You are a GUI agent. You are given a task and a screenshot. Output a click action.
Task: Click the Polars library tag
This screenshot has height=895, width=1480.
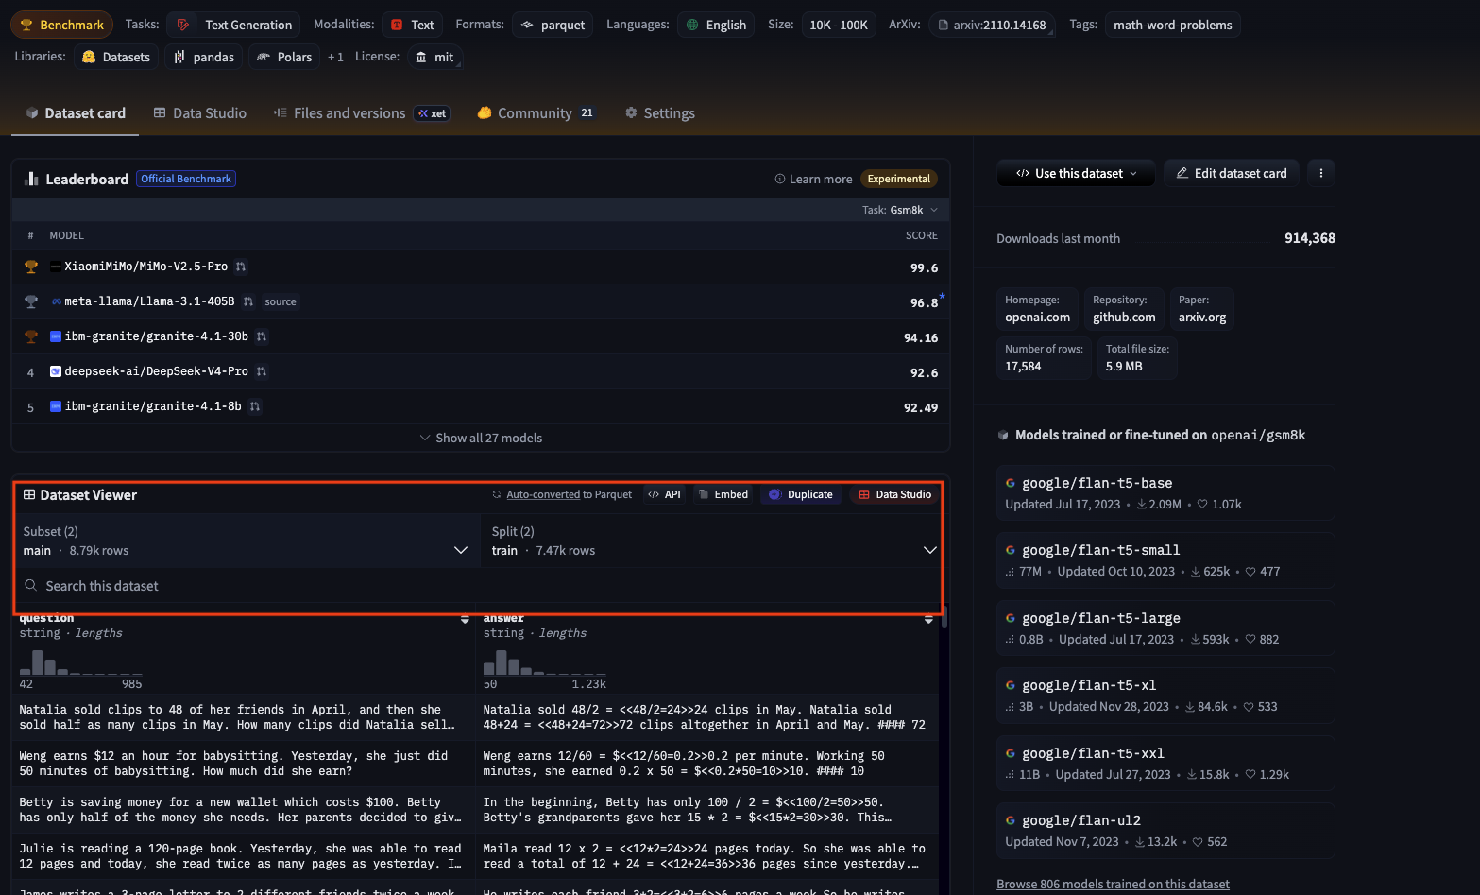point(284,57)
